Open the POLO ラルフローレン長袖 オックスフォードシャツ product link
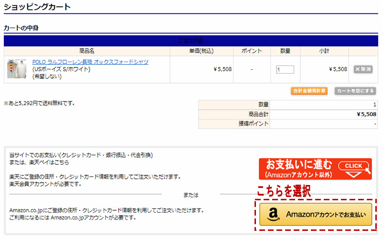382x239 pixels. tap(90, 62)
